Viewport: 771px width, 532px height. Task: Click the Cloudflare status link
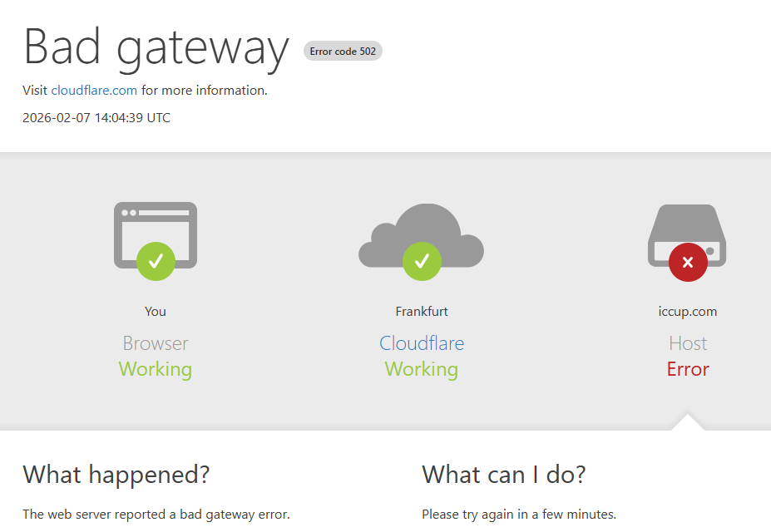tap(422, 343)
